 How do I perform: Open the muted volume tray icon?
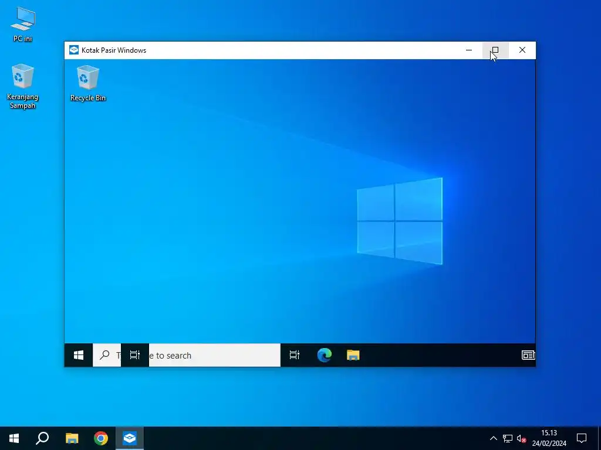click(521, 438)
